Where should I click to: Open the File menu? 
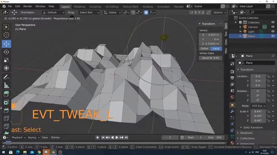coord(10,6)
